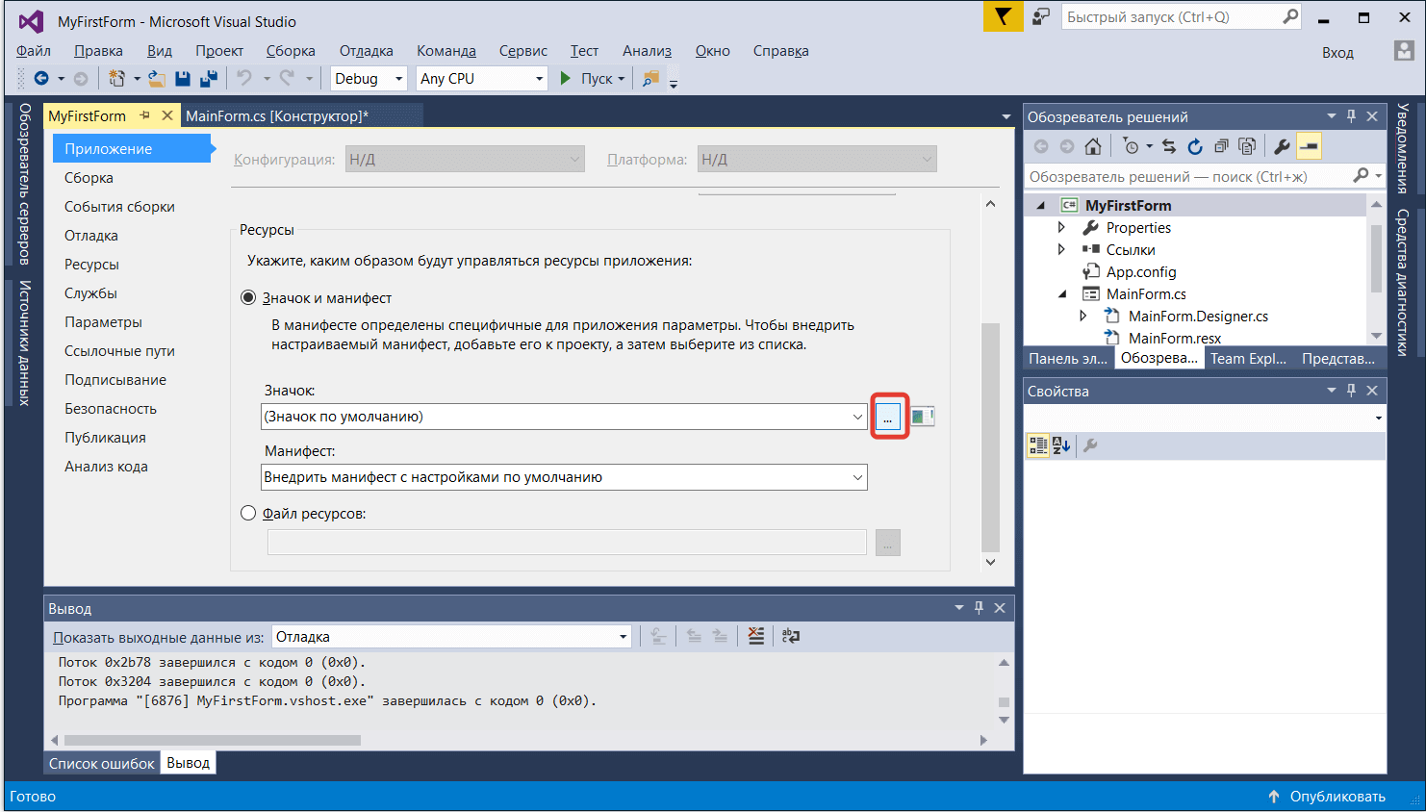Open the Отладка menu in menu bar
The height and width of the screenshot is (812, 1426).
pos(367,51)
